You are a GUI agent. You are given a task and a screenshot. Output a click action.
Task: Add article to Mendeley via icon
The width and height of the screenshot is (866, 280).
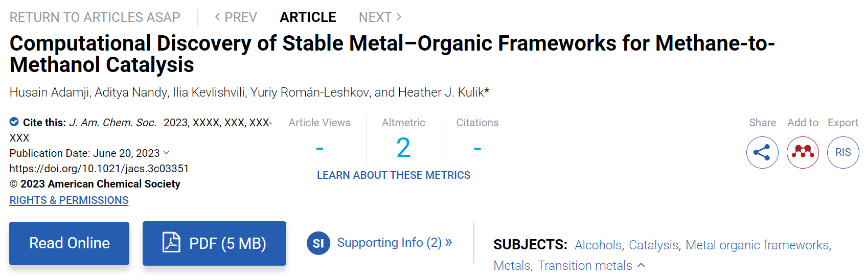[x=803, y=152]
